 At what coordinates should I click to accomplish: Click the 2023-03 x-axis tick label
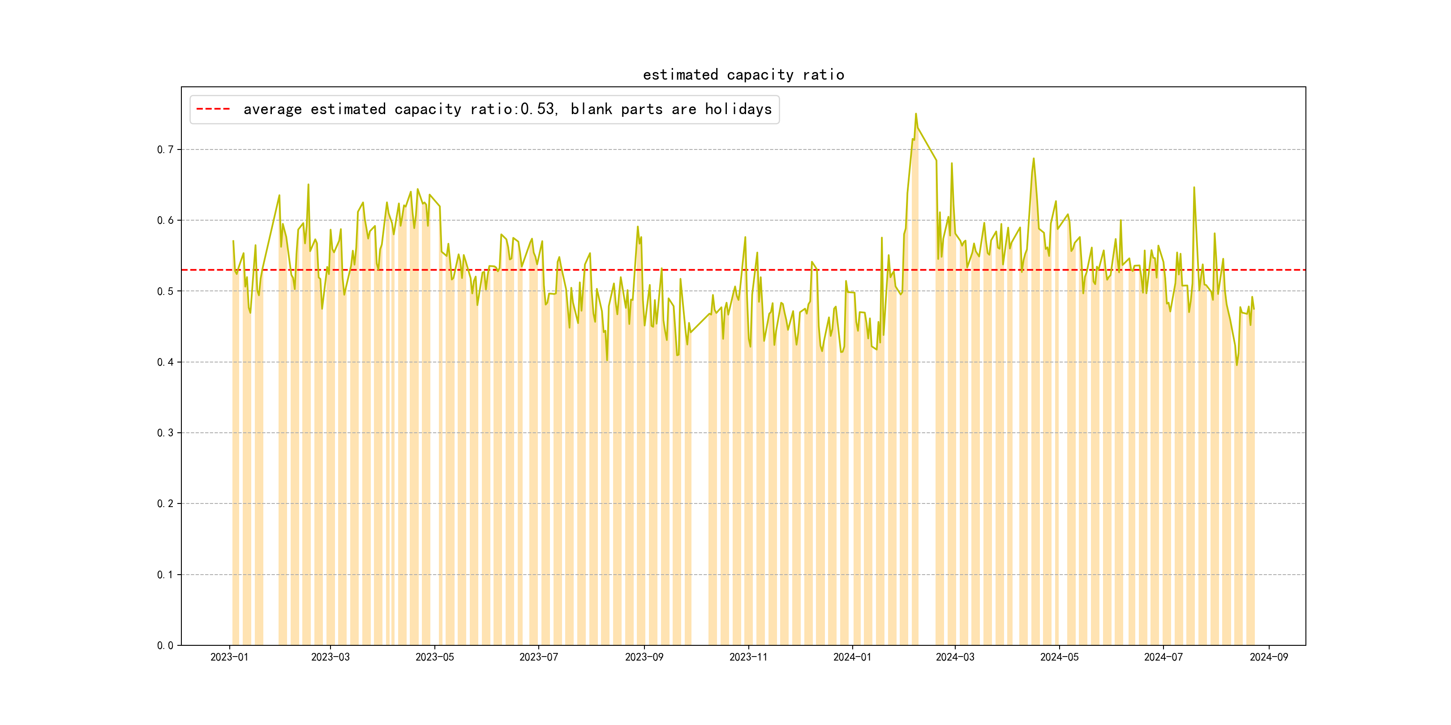coord(330,657)
